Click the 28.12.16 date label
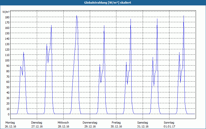 tap(63, 127)
